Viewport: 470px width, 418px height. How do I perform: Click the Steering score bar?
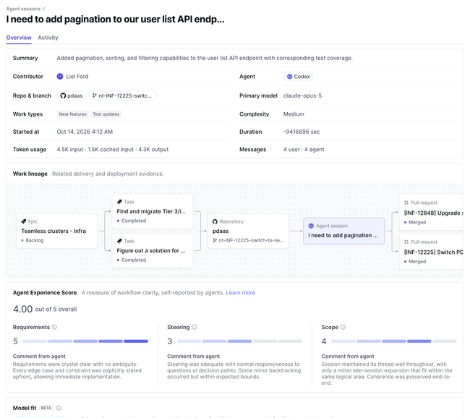pyautogui.click(x=240, y=341)
